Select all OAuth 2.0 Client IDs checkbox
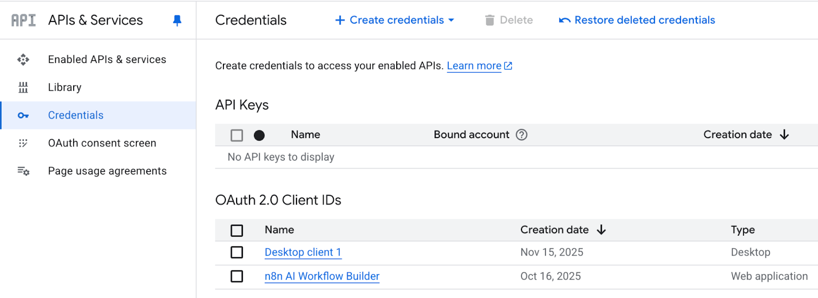Screen dimensions: 818x298 point(237,231)
